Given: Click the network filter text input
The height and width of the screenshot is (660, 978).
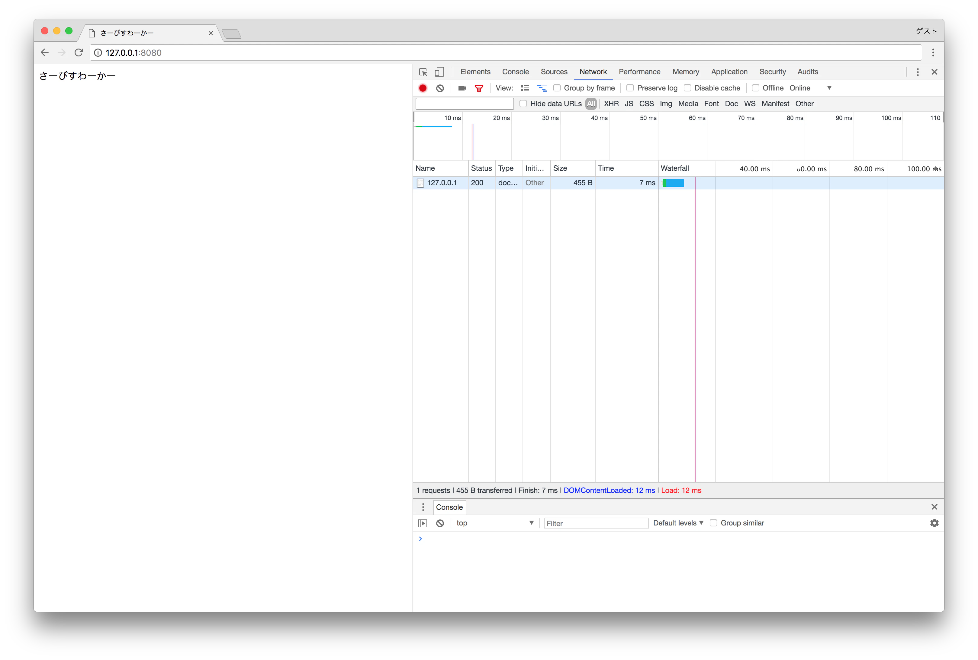Looking at the screenshot, I should tap(465, 103).
